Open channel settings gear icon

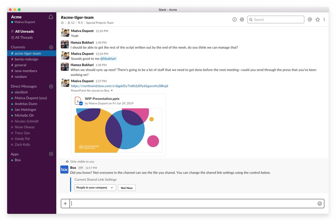(242, 20)
